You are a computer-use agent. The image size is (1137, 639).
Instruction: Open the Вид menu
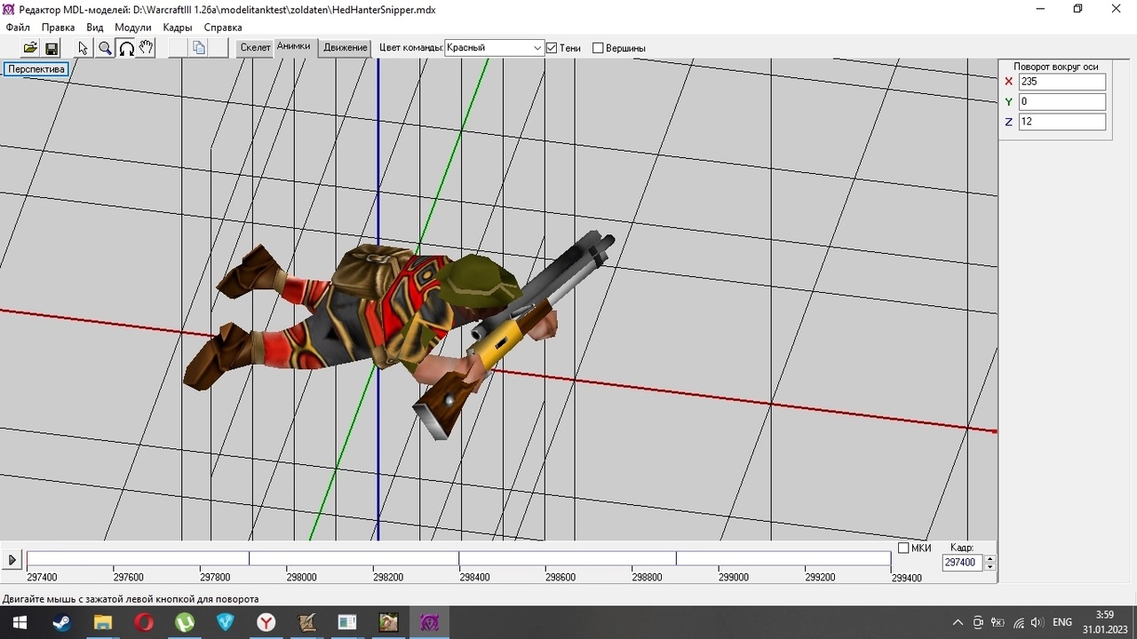(x=95, y=28)
